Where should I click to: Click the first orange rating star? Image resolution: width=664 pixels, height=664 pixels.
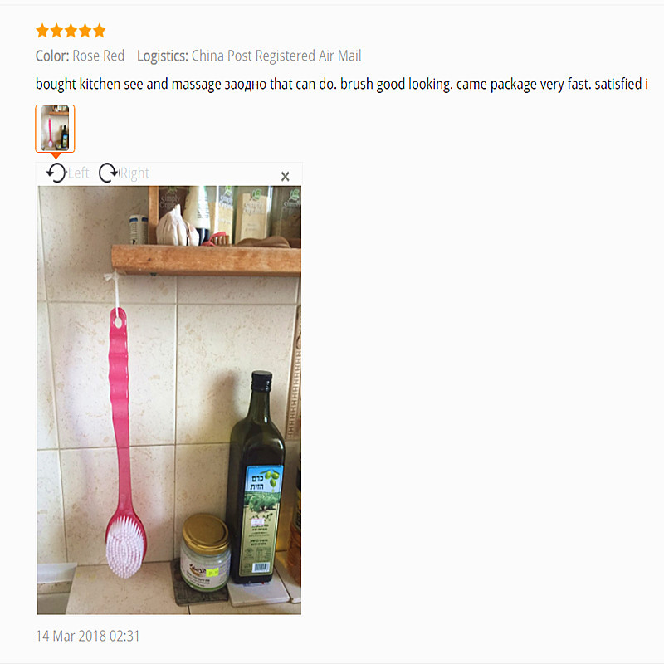click(42, 31)
